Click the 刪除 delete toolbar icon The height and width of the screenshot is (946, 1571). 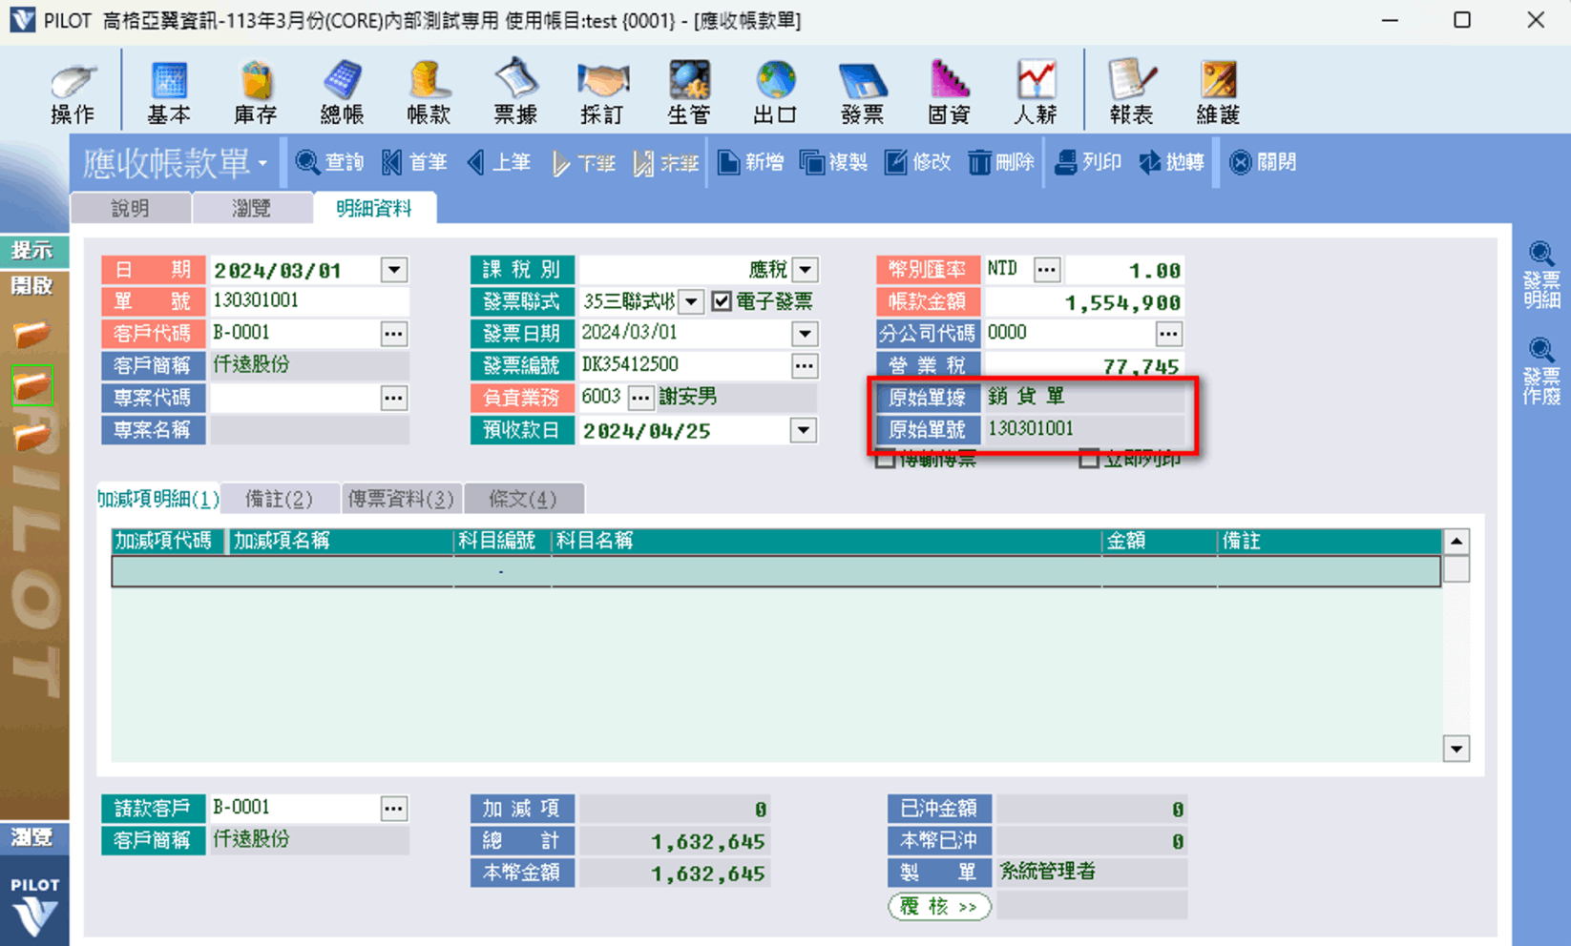click(1000, 163)
